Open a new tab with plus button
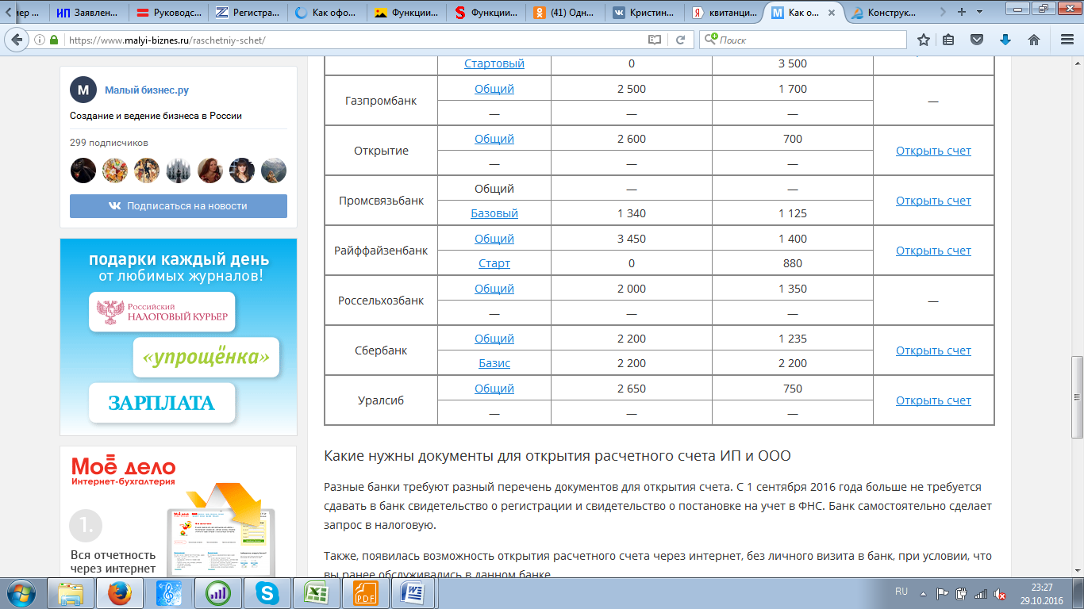Screen dimensions: 1084x609 click(x=962, y=12)
